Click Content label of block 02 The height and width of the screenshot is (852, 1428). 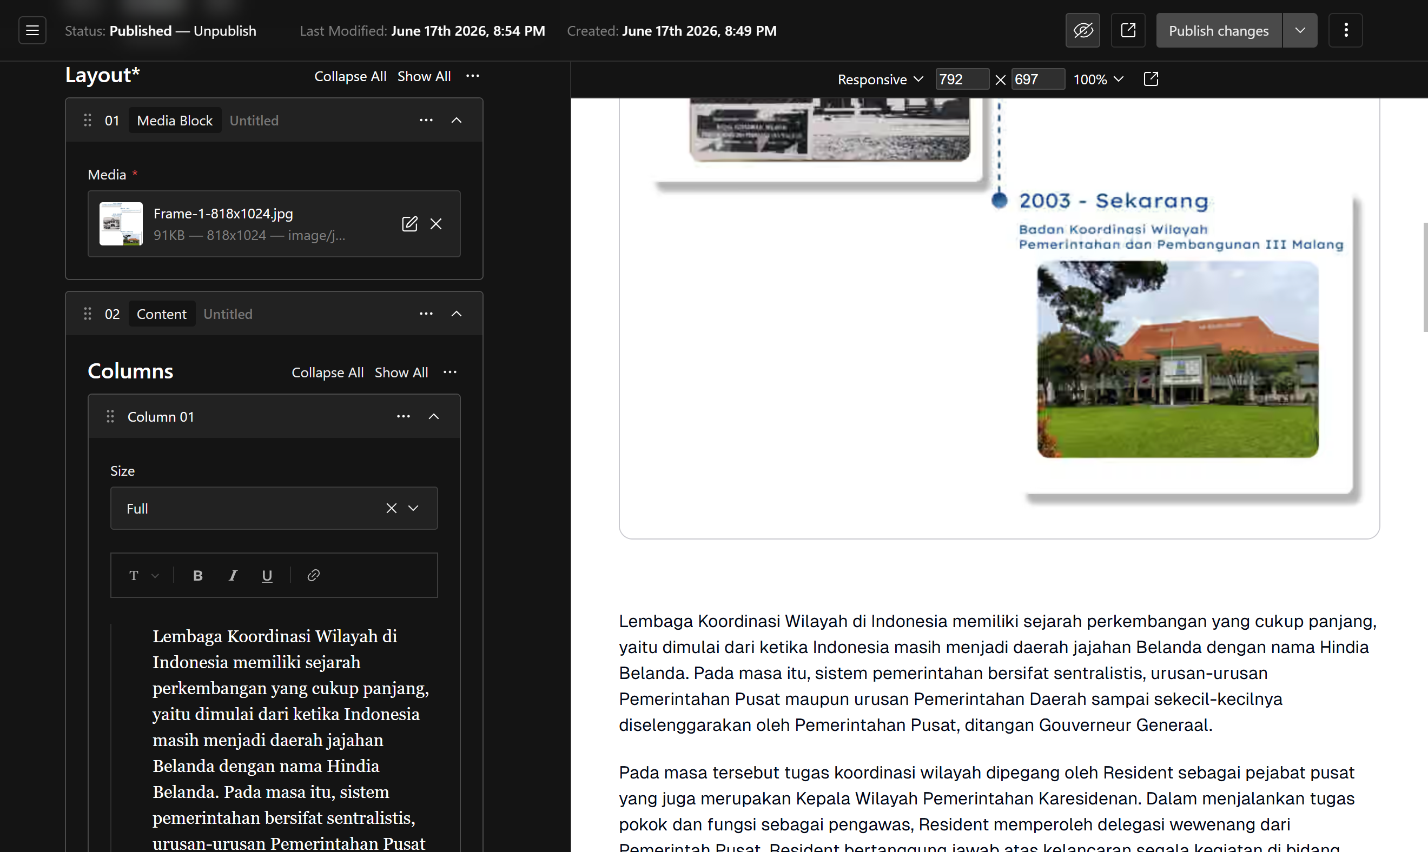pyautogui.click(x=161, y=314)
